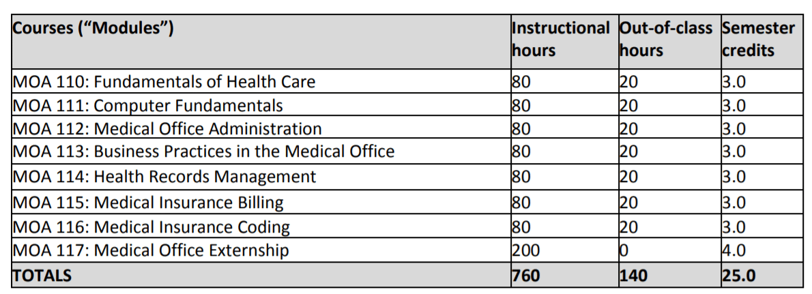Viewport: 812px width, 294px height.
Task: Click the 3.0 credits cell for MOA 110
Action: [762, 80]
